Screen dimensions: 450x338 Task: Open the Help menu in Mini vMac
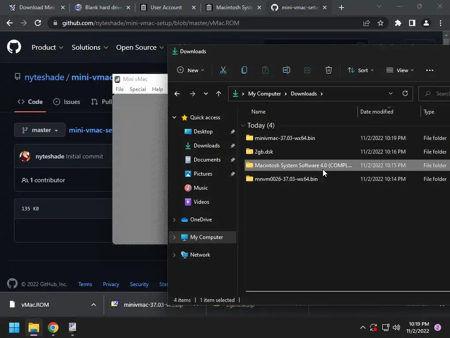(157, 89)
